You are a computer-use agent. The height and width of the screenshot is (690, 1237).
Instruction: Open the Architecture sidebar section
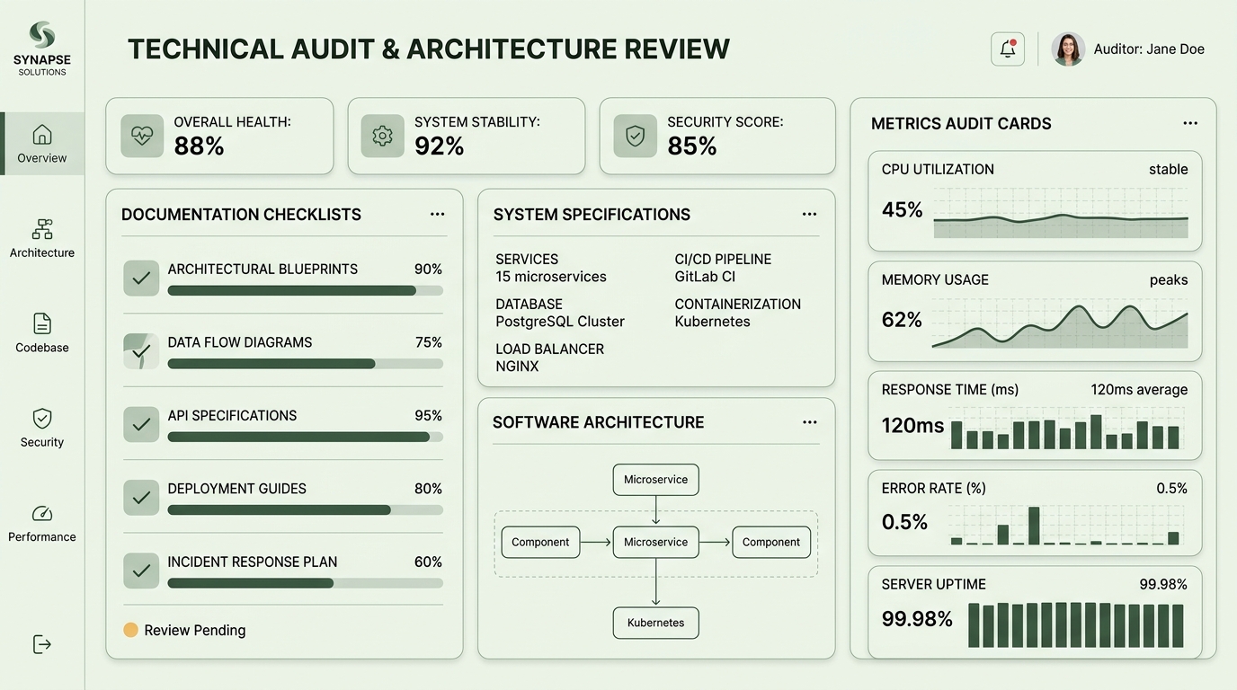[41, 238]
